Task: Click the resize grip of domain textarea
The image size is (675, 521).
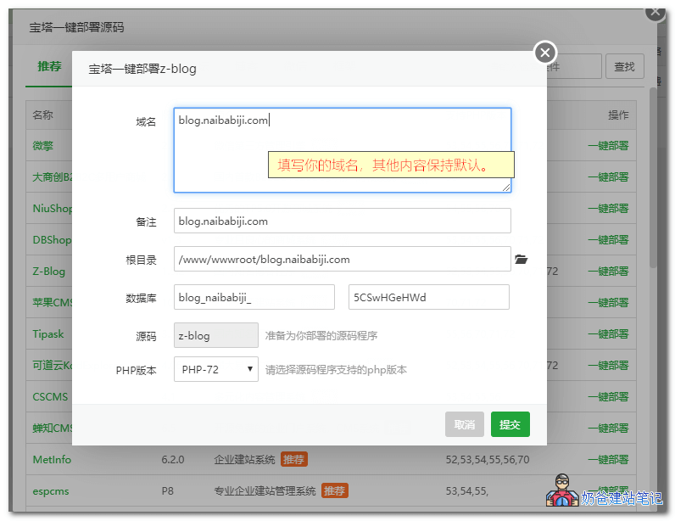Action: click(506, 188)
